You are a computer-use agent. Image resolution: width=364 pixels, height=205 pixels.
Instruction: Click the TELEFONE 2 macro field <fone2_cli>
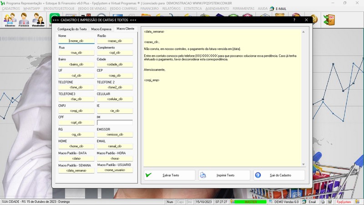(x=115, y=87)
